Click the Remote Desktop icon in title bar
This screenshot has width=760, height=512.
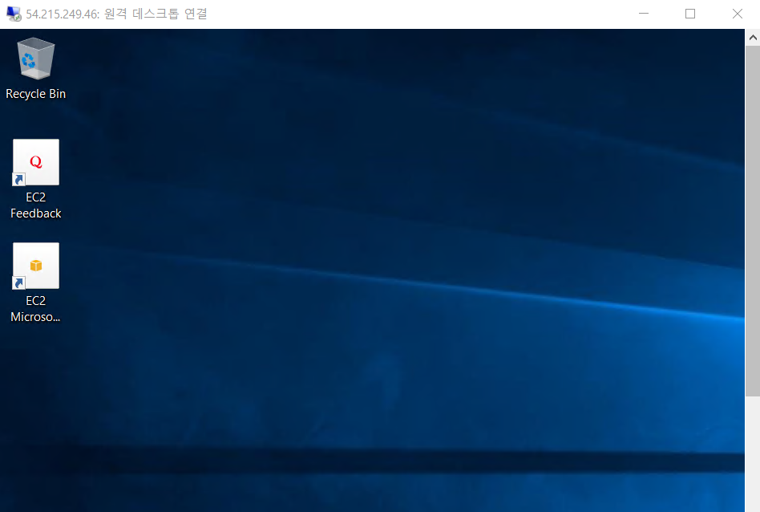[x=14, y=14]
